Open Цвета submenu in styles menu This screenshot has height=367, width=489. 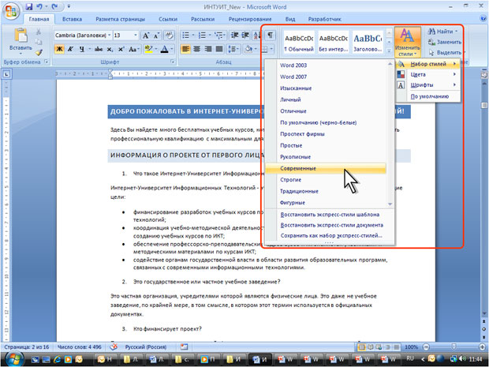(427, 74)
